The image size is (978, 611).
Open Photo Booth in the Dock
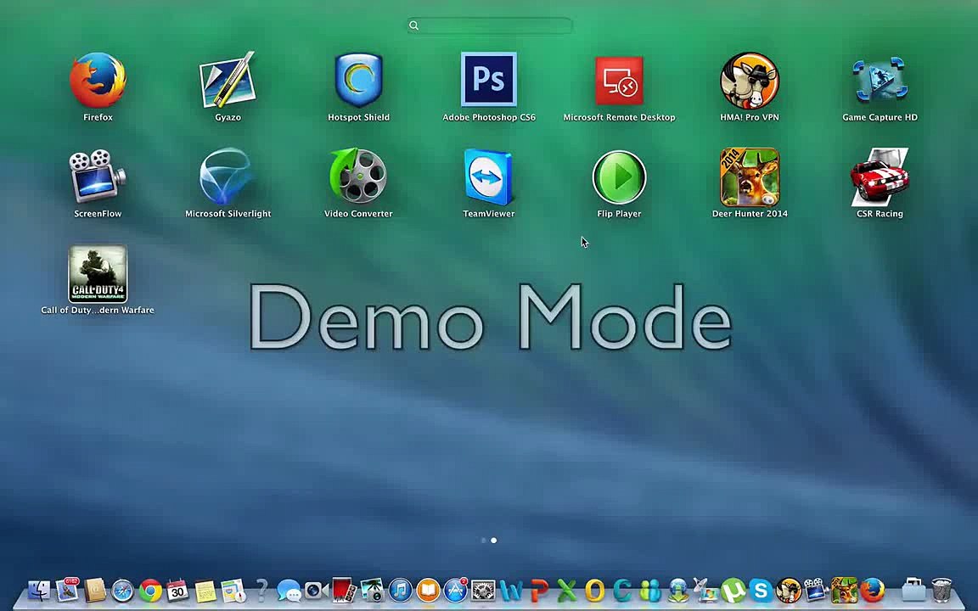coord(345,591)
